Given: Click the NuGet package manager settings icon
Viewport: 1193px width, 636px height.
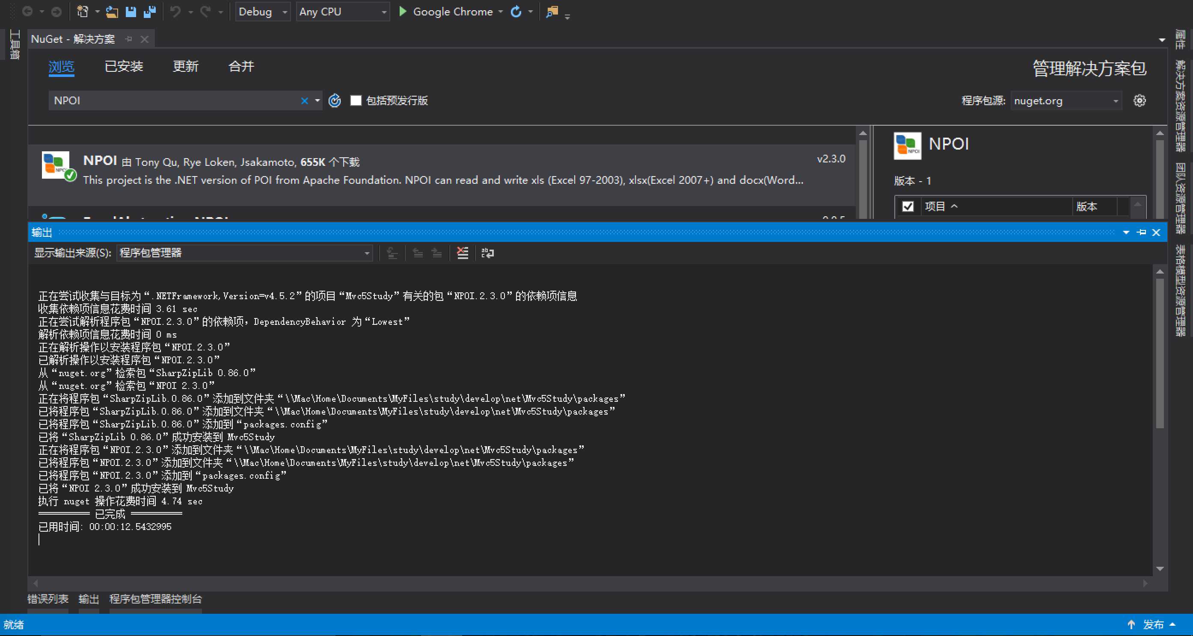Looking at the screenshot, I should point(1142,101).
